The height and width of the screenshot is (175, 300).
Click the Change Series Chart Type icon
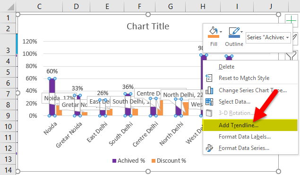tap(209, 90)
